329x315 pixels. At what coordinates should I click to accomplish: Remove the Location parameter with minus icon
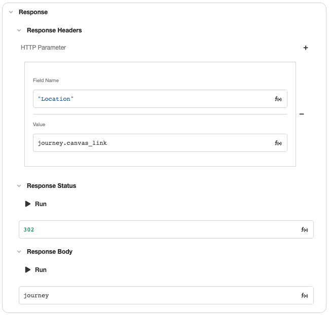[302, 114]
